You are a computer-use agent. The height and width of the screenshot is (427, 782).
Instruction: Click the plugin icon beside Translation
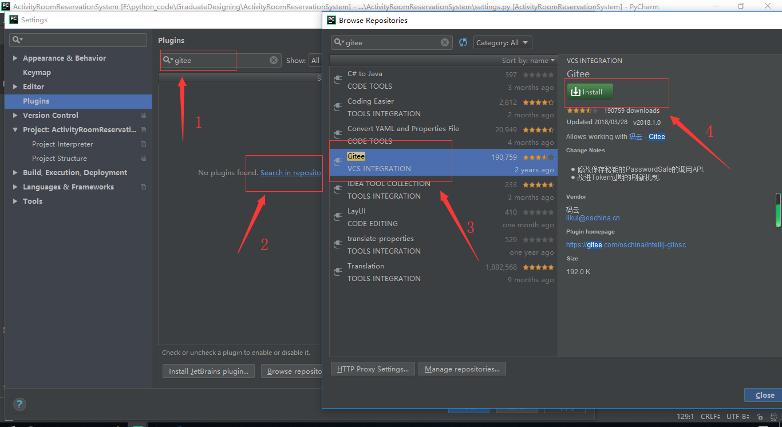(x=338, y=272)
